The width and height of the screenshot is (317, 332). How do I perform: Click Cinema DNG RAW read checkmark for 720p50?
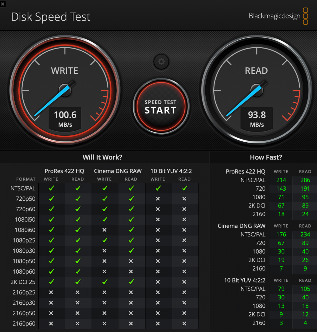click(x=131, y=198)
